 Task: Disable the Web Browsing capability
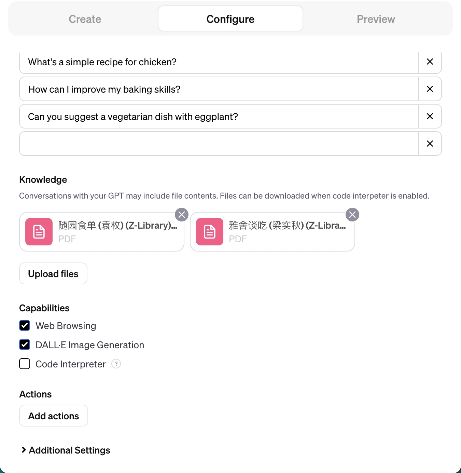(x=25, y=325)
